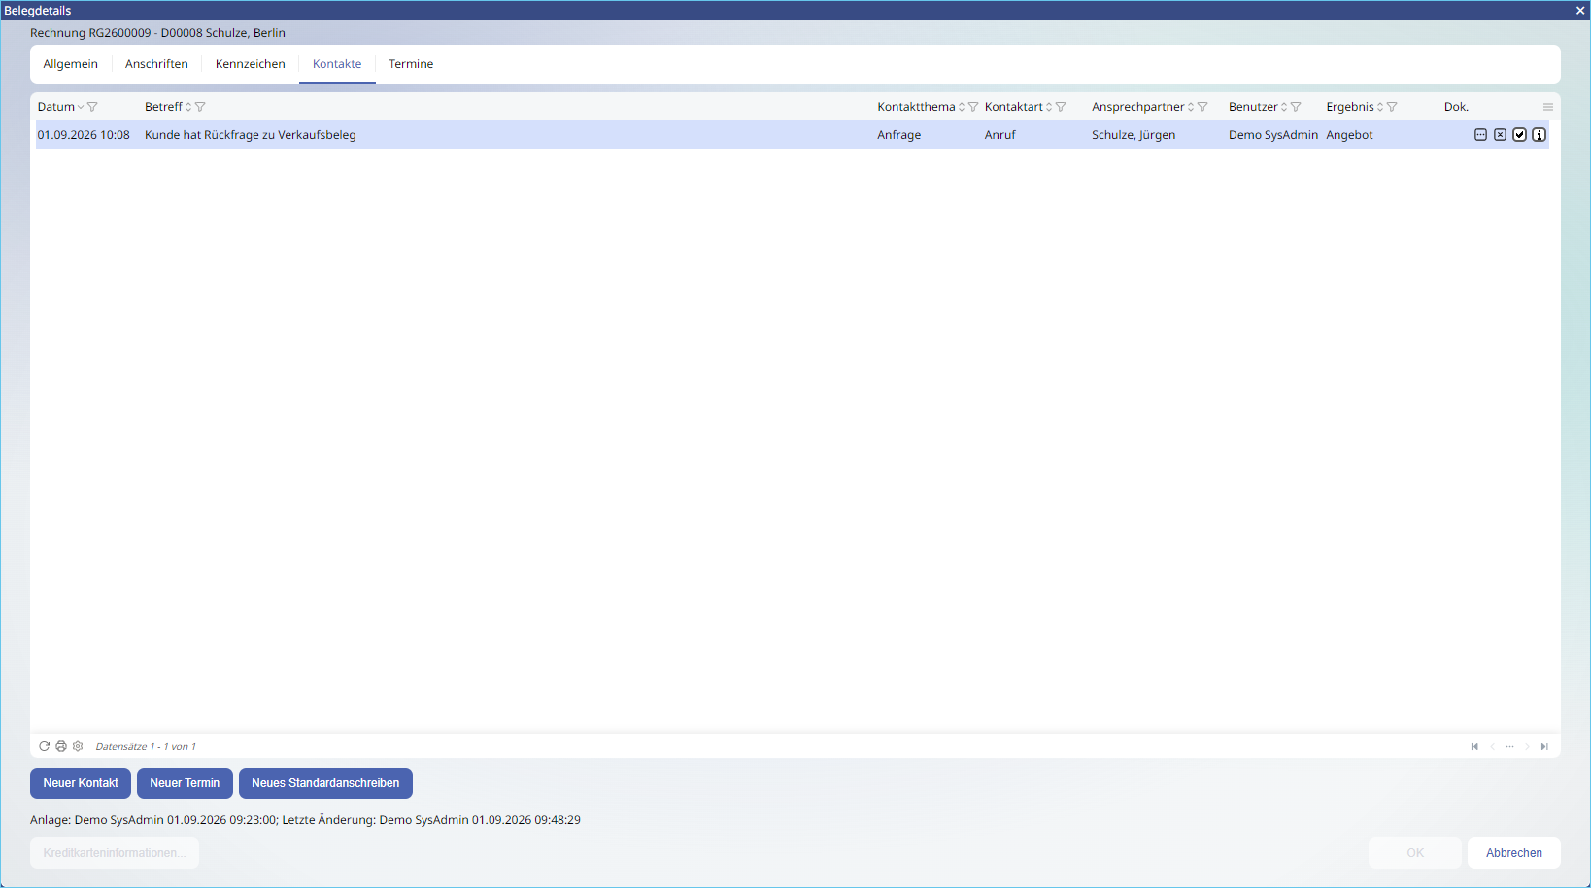Click the boxed X icon in the Schulze row
Viewport: 1591px width, 888px height.
click(x=1500, y=135)
